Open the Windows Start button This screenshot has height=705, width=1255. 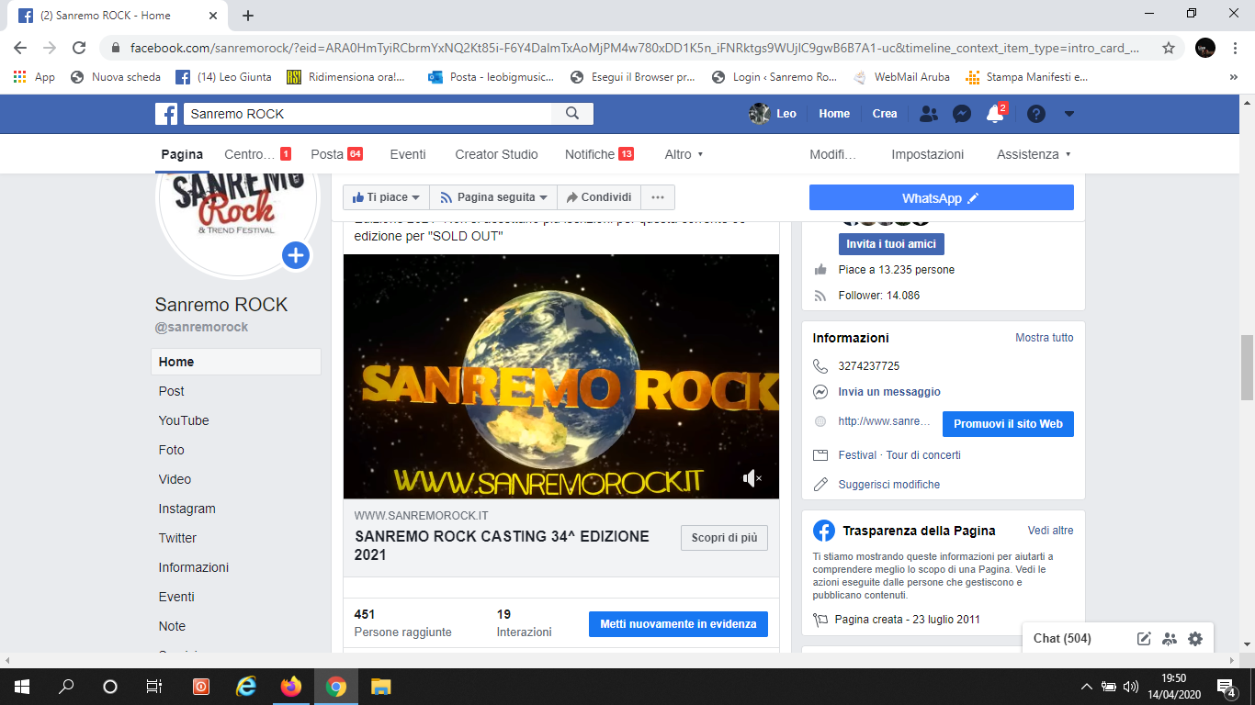point(21,687)
